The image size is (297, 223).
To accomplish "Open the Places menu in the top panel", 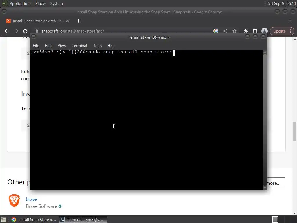I will [41, 3].
